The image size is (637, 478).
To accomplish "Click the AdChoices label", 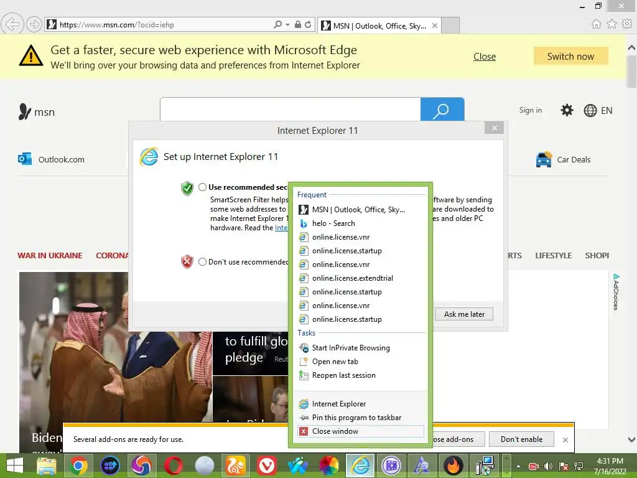I will coord(616,292).
